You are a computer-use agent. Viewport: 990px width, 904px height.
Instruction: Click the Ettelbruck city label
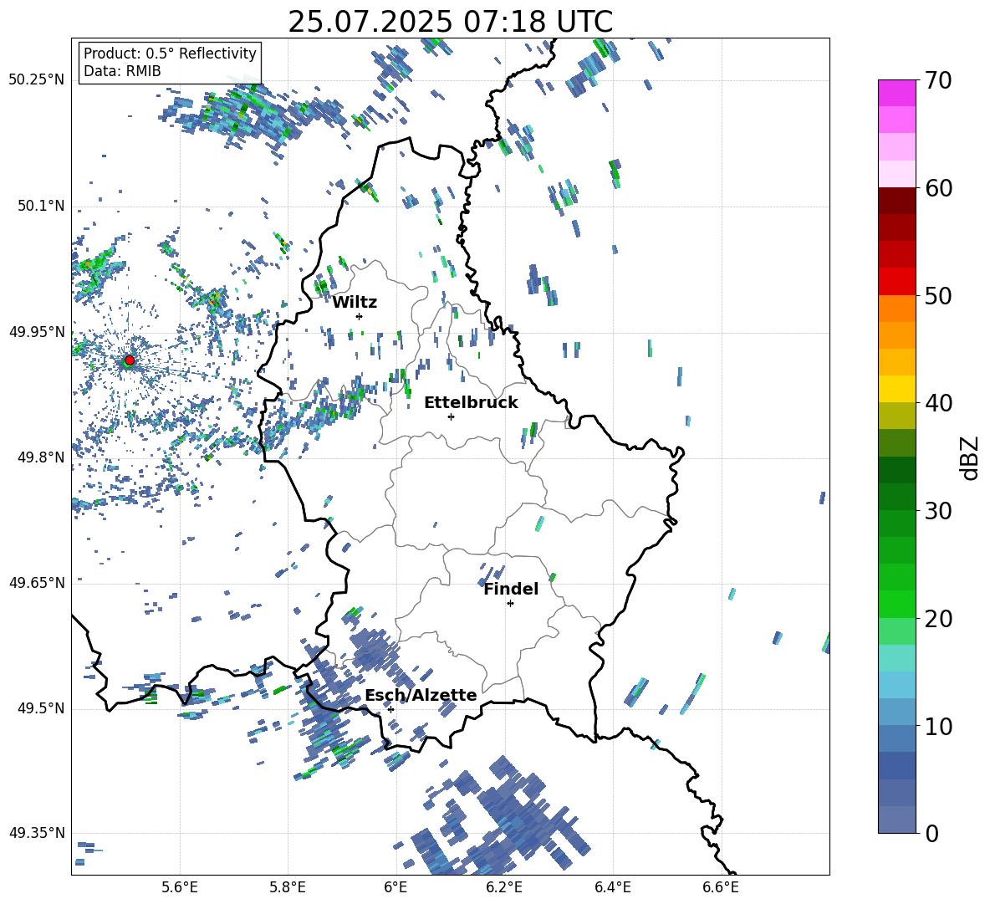click(x=471, y=403)
